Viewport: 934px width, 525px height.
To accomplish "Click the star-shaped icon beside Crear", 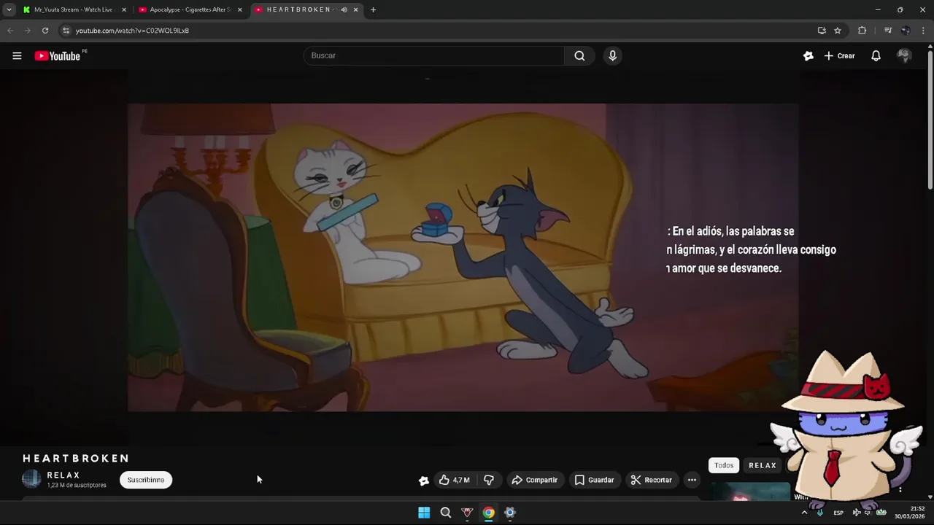I will [808, 55].
